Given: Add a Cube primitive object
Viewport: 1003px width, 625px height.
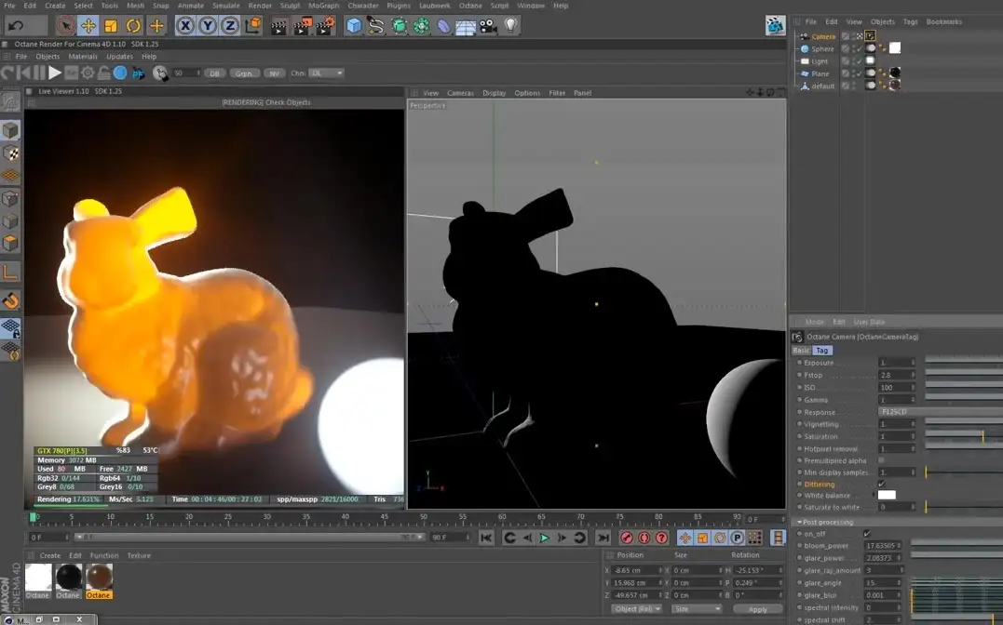Looking at the screenshot, I should click(x=354, y=25).
